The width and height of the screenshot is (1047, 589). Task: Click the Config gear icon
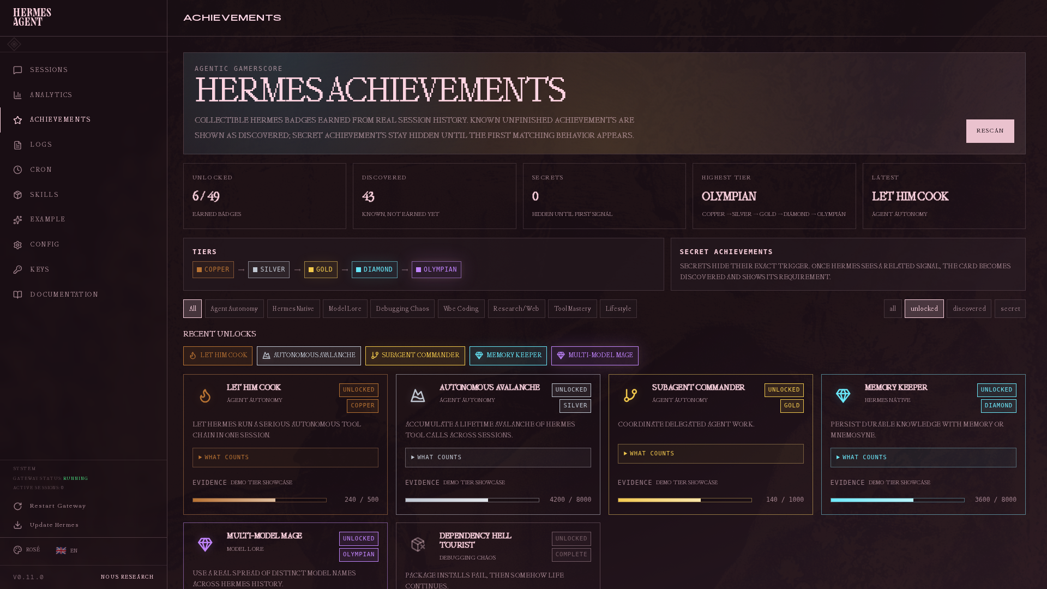(x=17, y=245)
